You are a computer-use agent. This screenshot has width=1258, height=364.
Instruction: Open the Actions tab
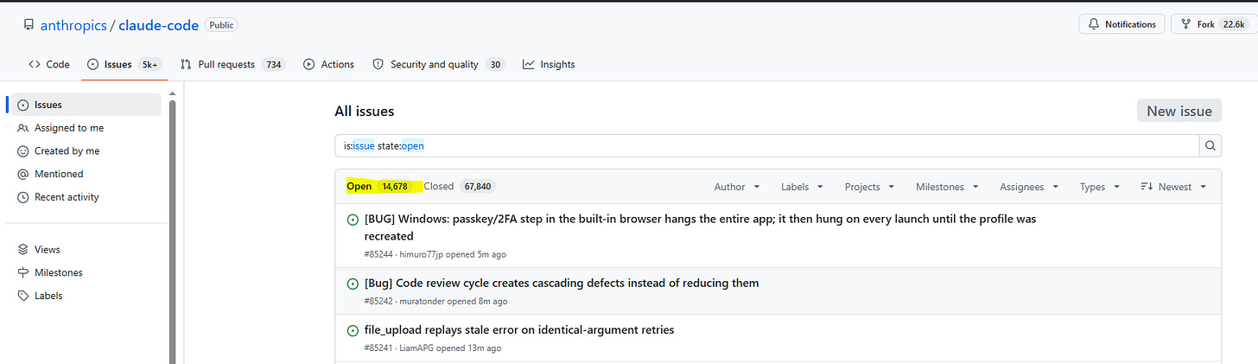(328, 65)
